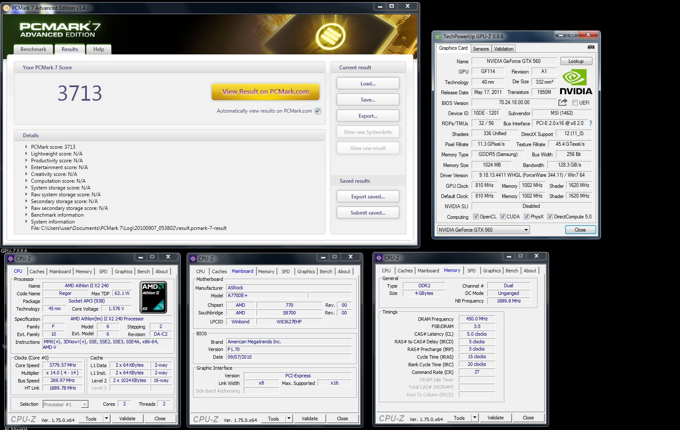Click the Bus Interface question mark icon
Screen dimensions: 680x430
tap(590, 123)
